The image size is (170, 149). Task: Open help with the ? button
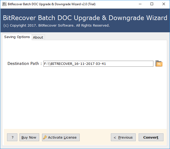point(12,137)
